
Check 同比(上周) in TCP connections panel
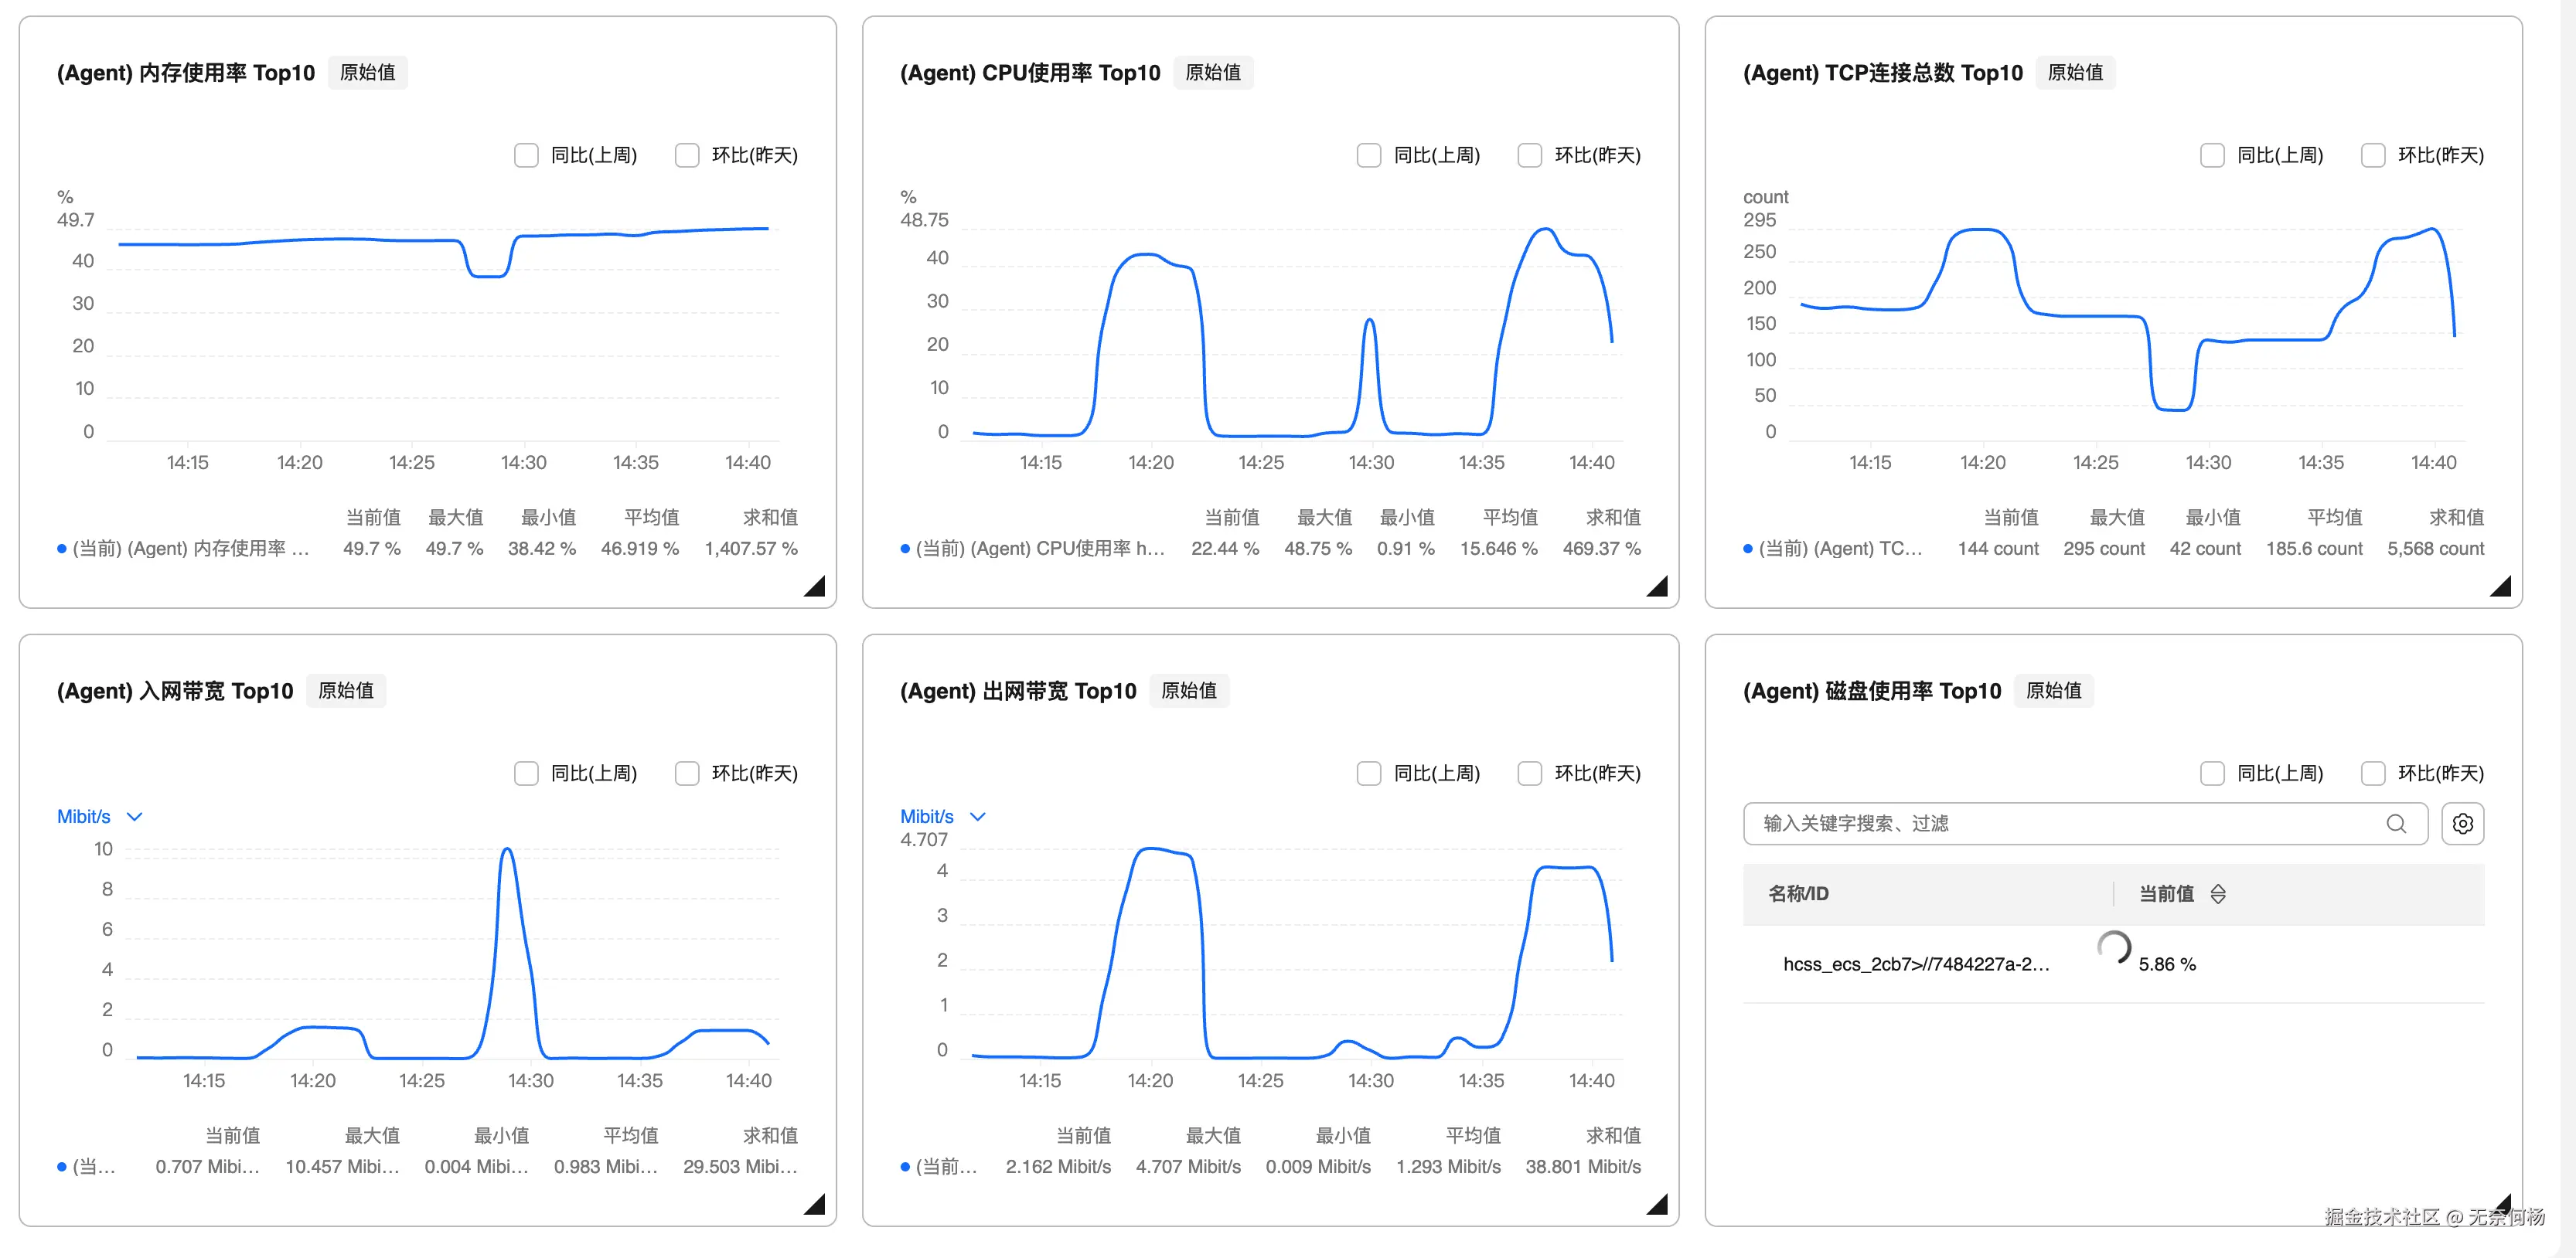[2212, 155]
